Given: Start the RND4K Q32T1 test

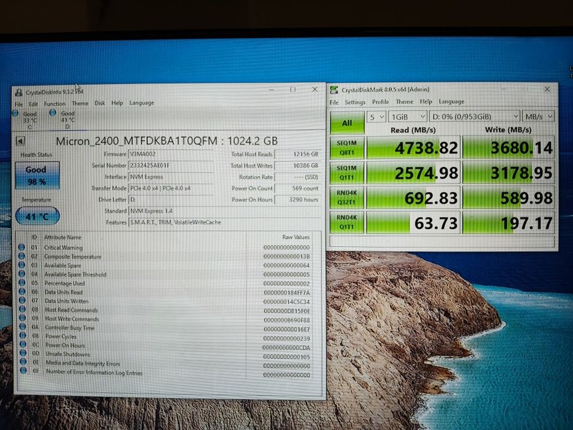Looking at the screenshot, I should [x=347, y=197].
